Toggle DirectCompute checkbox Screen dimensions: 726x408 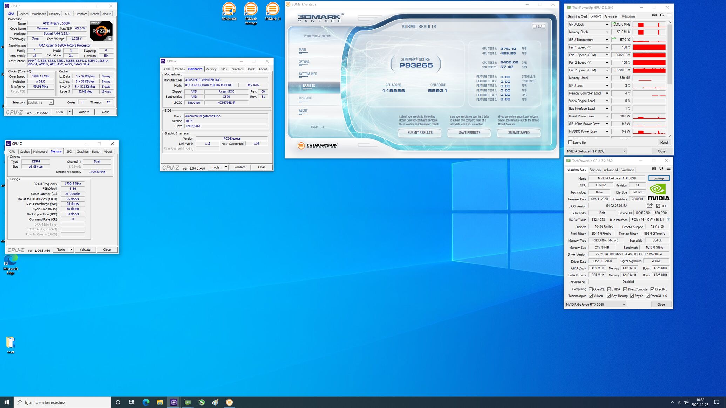(625, 289)
